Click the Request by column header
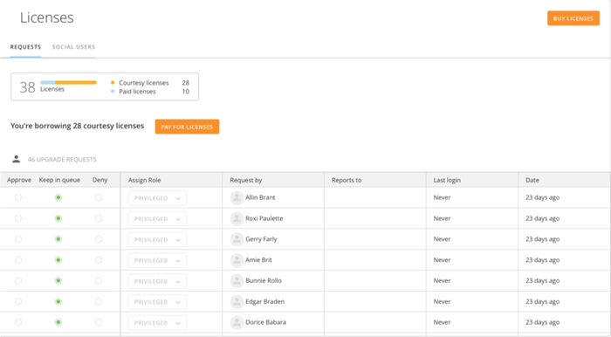Image resolution: width=611 pixels, height=337 pixels. [x=246, y=180]
